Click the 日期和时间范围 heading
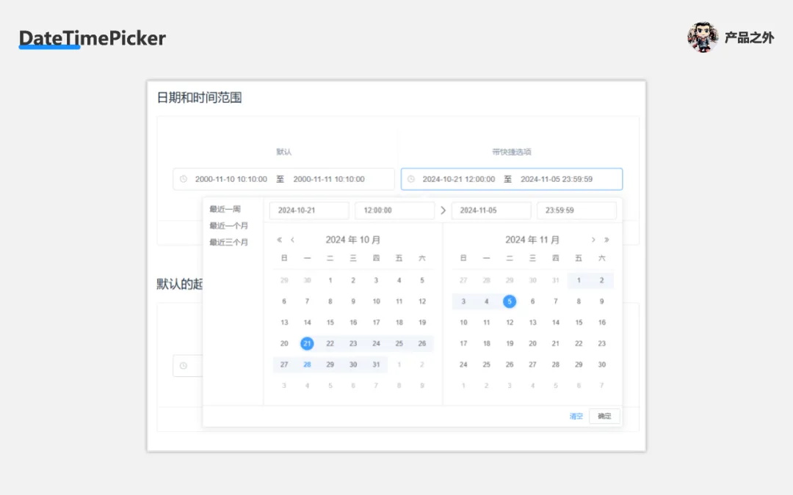The width and height of the screenshot is (793, 495). point(199,98)
